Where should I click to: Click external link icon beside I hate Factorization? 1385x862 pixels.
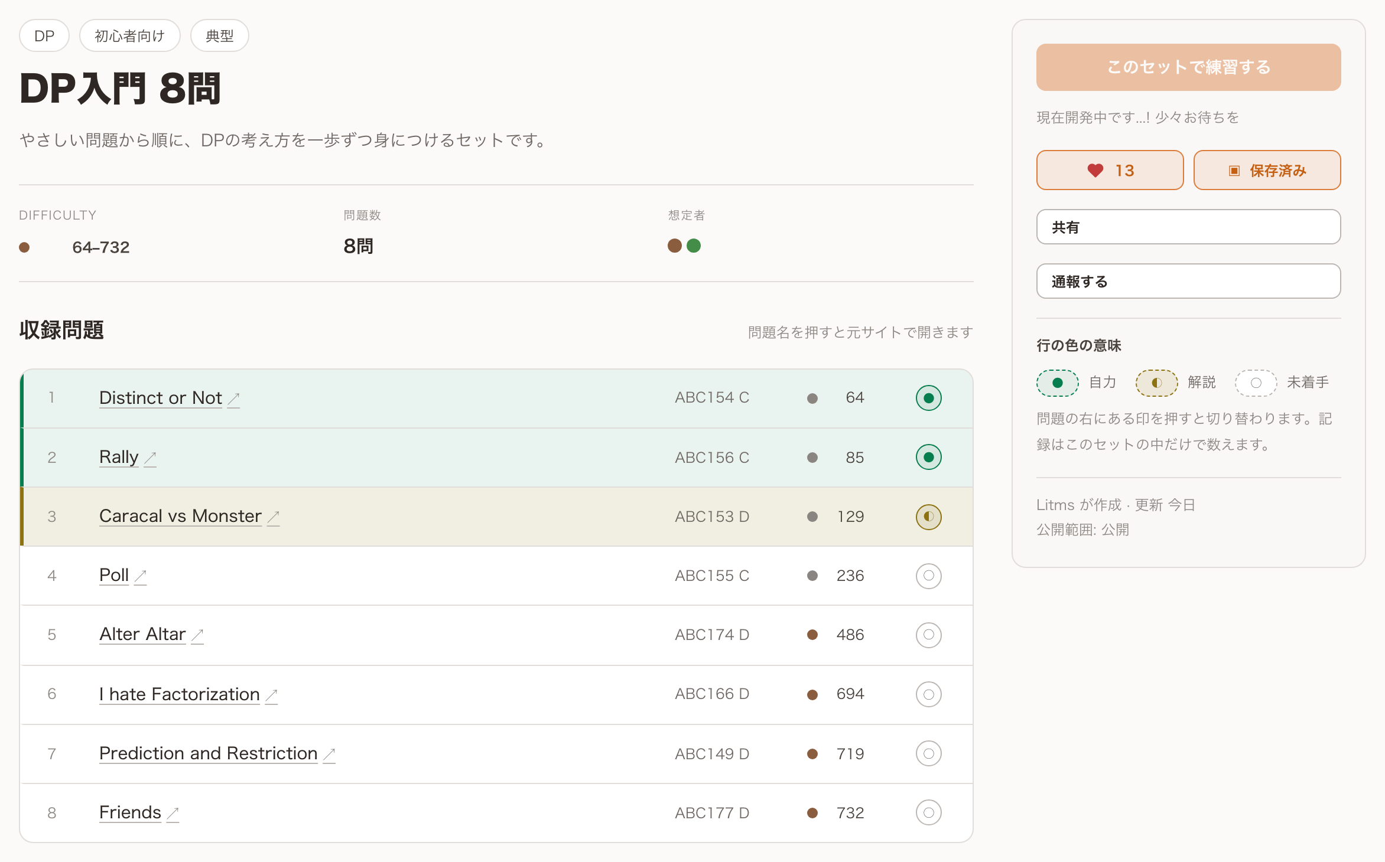[x=272, y=696]
